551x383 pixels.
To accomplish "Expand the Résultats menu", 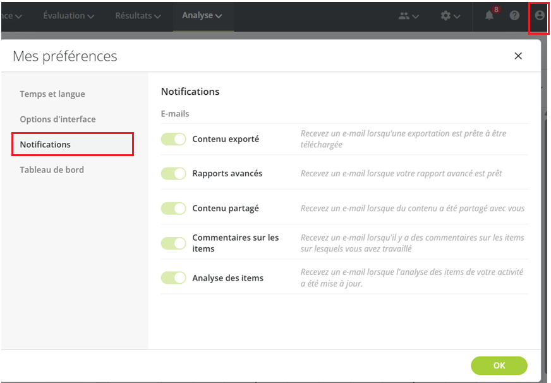I will 138,16.
